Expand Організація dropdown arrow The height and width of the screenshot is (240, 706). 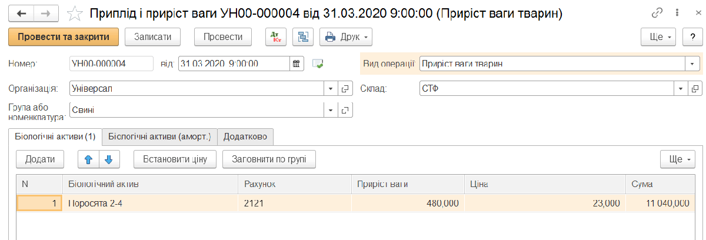[331, 89]
